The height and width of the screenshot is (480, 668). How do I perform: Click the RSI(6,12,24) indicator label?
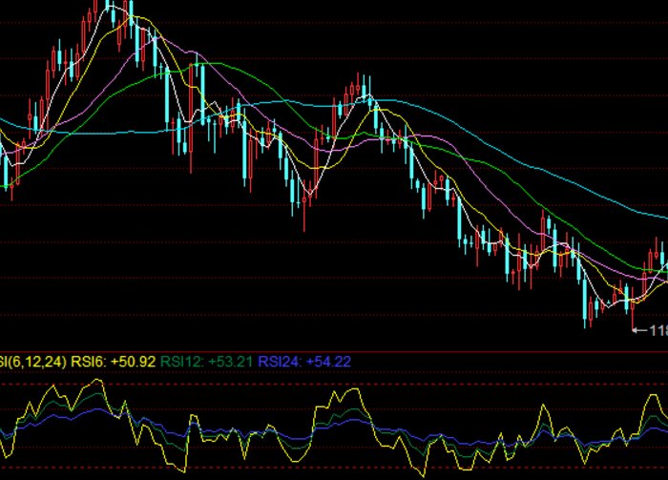33,362
